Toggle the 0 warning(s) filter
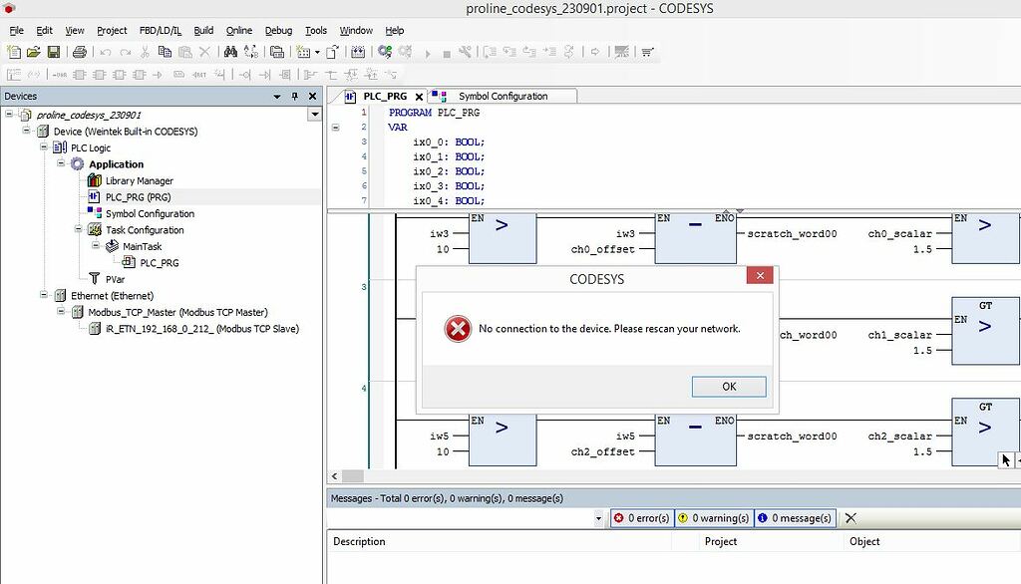The width and height of the screenshot is (1021, 584). click(713, 518)
